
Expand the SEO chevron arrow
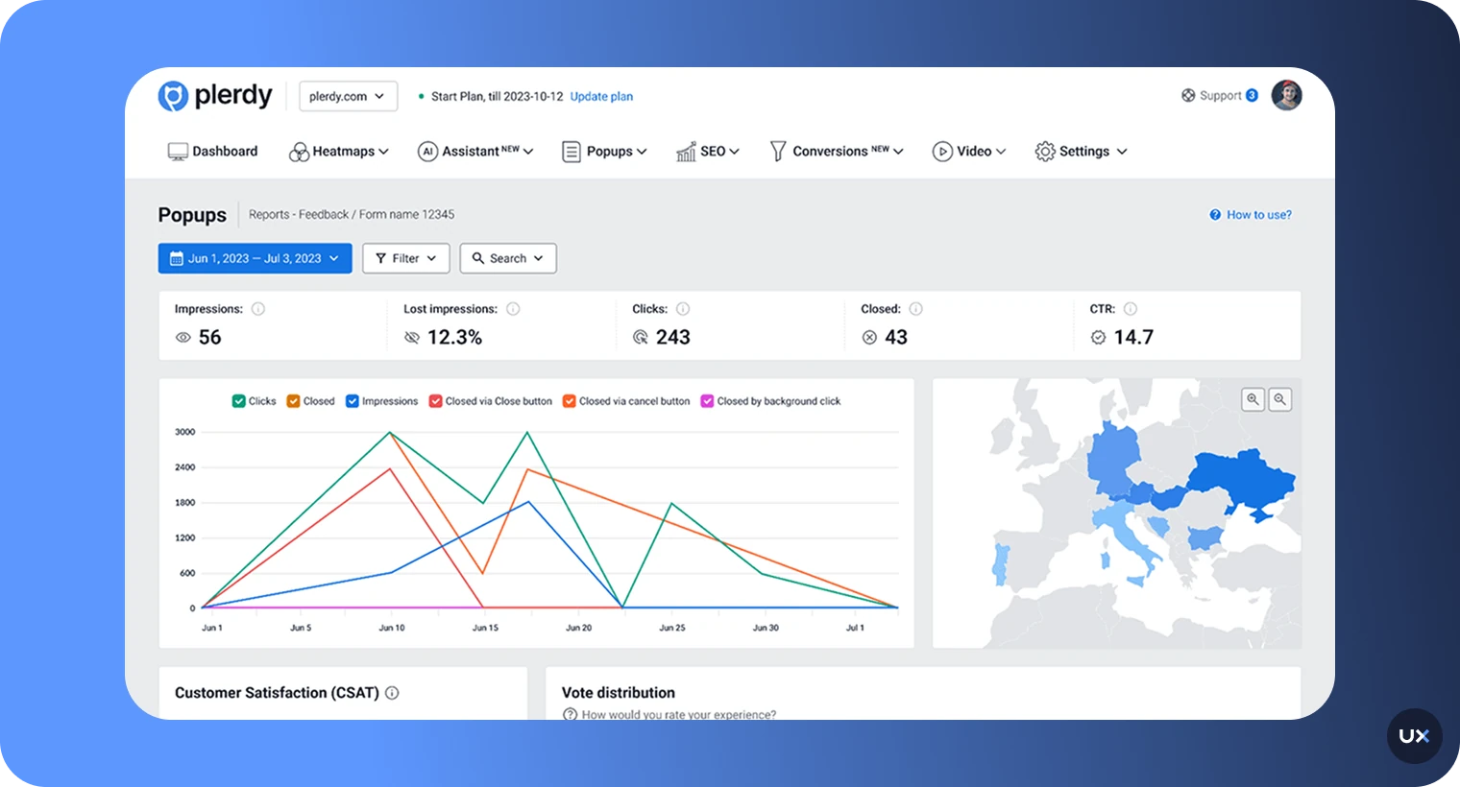[734, 152]
